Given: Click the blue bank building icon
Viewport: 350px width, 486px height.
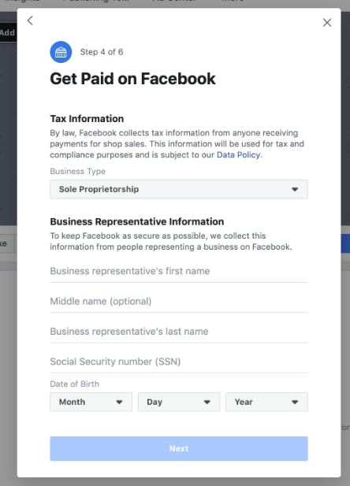Looking at the screenshot, I should click(61, 52).
